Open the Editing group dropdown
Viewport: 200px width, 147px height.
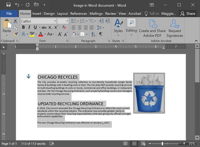(x=131, y=35)
